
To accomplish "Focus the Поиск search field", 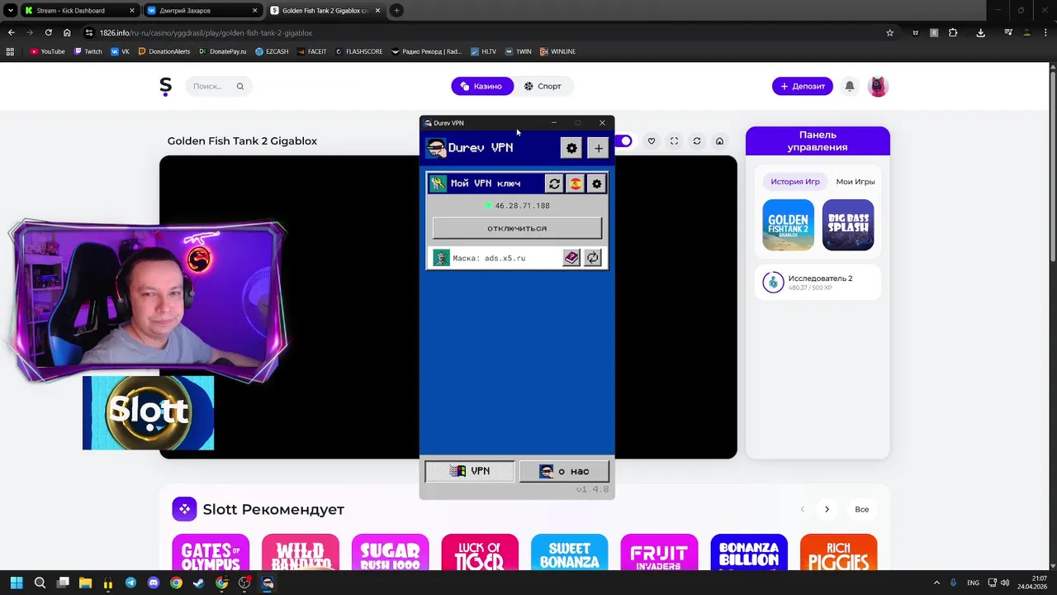I will [x=218, y=86].
